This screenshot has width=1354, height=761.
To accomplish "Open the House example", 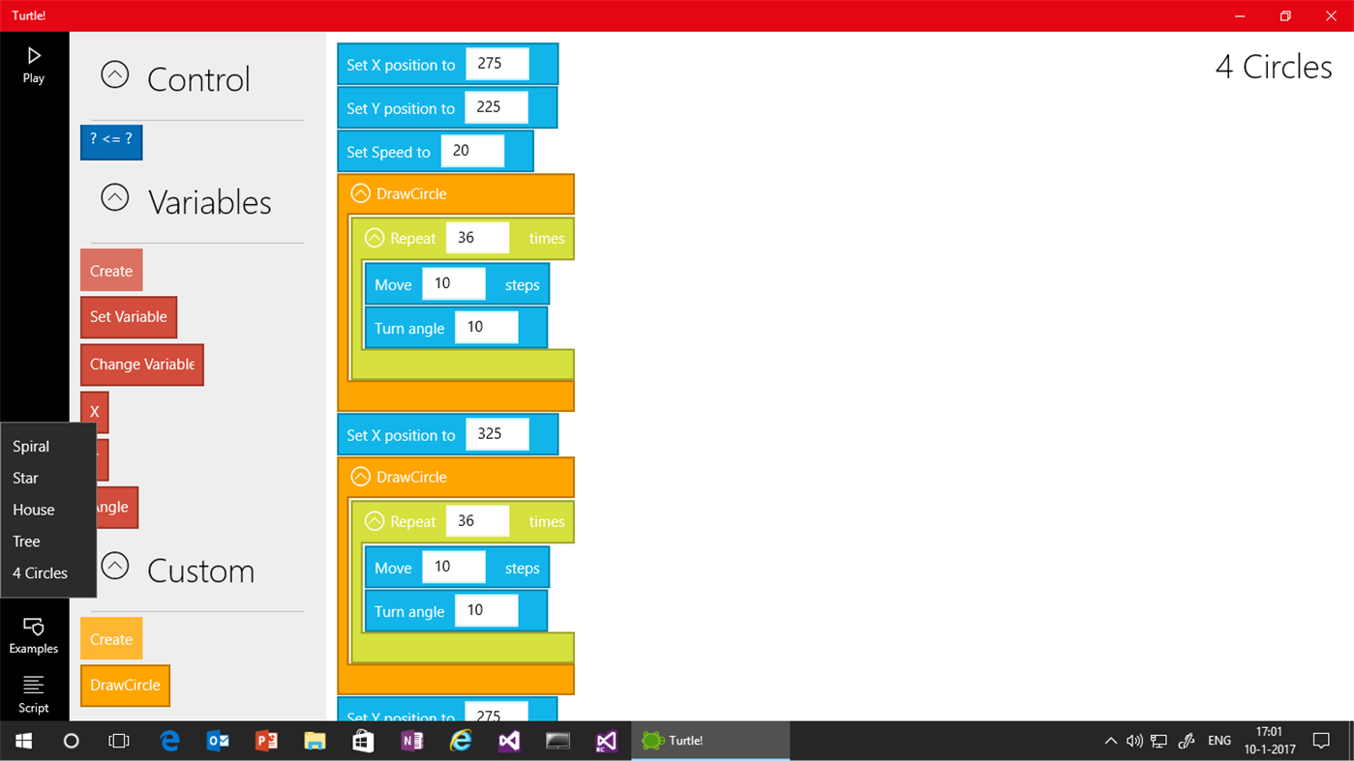I will pos(33,510).
